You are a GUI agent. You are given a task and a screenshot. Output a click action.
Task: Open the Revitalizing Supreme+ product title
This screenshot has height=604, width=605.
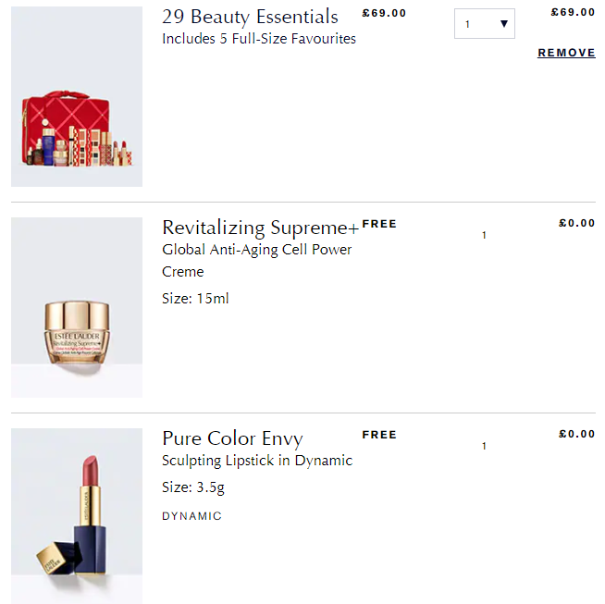[x=261, y=228]
